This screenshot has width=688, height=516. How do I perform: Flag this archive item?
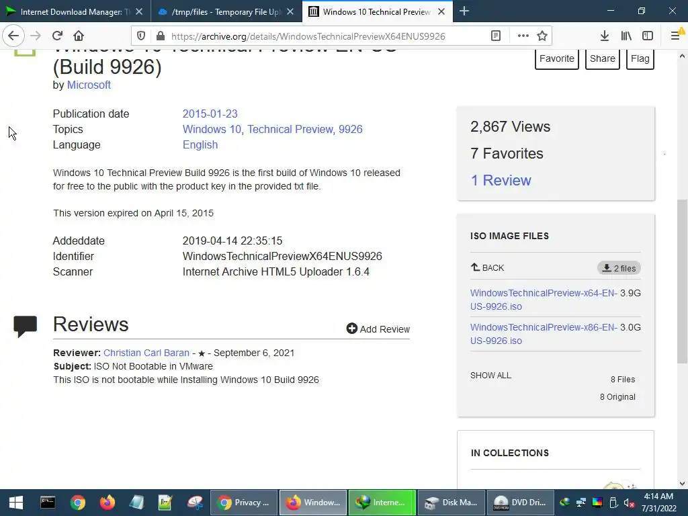(640, 58)
